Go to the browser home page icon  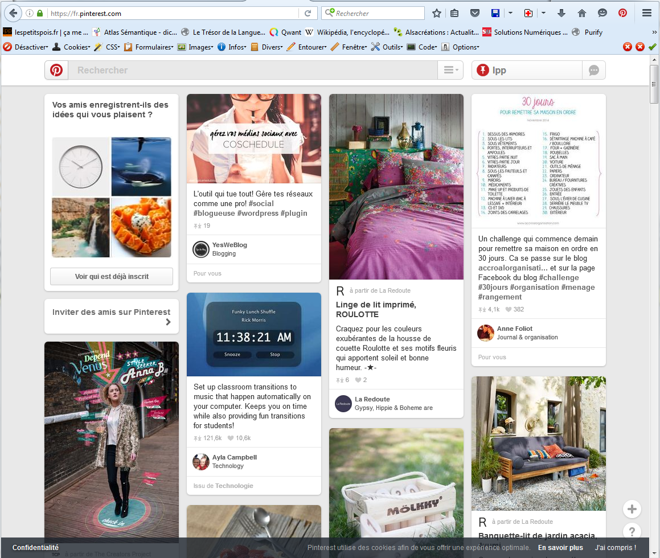[x=582, y=14]
